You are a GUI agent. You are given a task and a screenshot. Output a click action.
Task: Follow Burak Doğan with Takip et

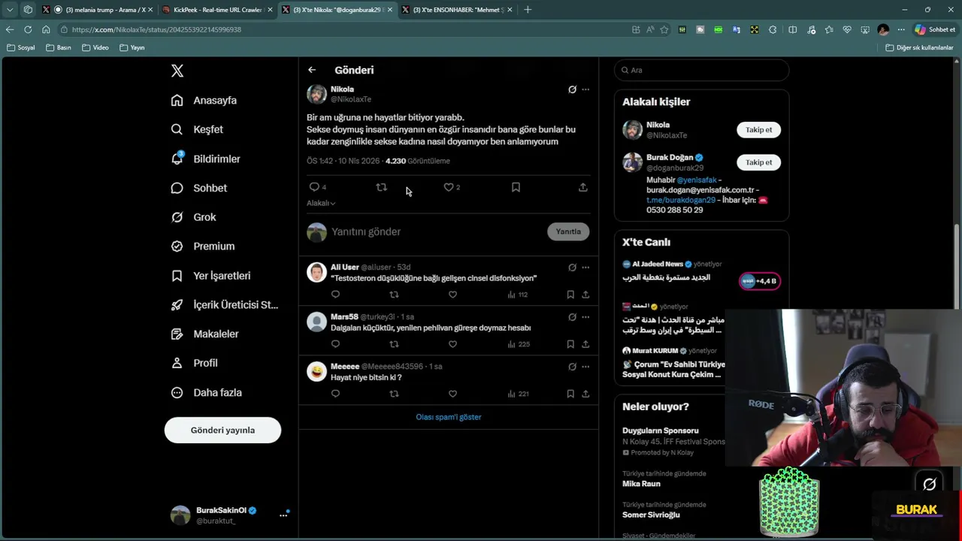coord(758,162)
